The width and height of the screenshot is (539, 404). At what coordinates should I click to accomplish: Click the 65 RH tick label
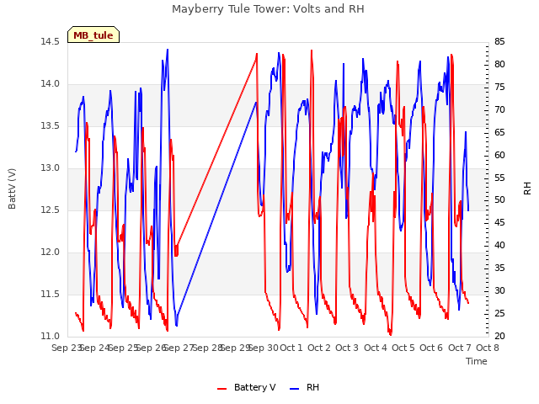499,133
